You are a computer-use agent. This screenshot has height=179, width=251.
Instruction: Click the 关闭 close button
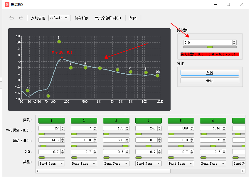pyautogui.click(x=210, y=80)
